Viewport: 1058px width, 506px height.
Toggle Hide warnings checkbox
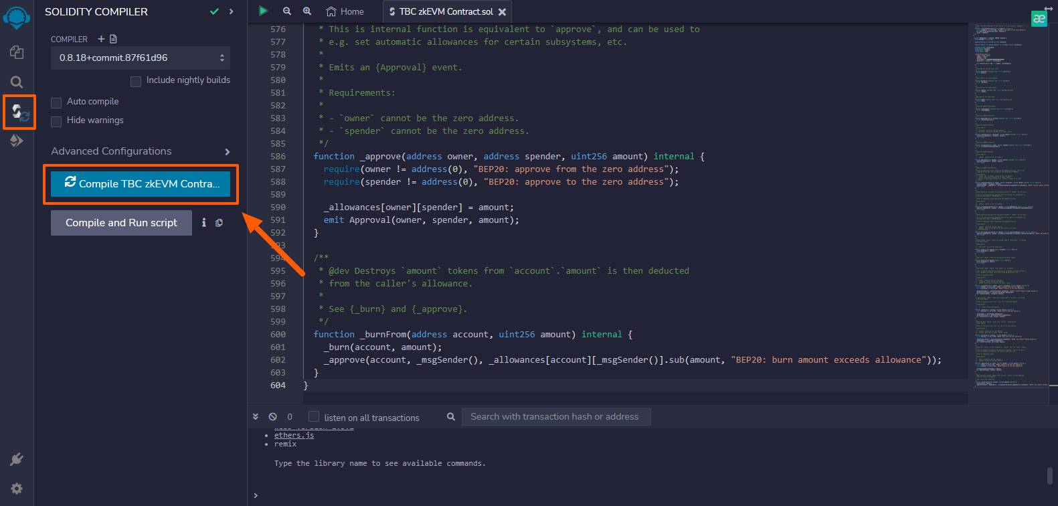coord(56,121)
